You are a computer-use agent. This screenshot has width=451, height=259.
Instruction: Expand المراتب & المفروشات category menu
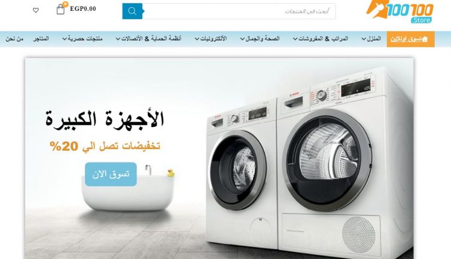321,39
